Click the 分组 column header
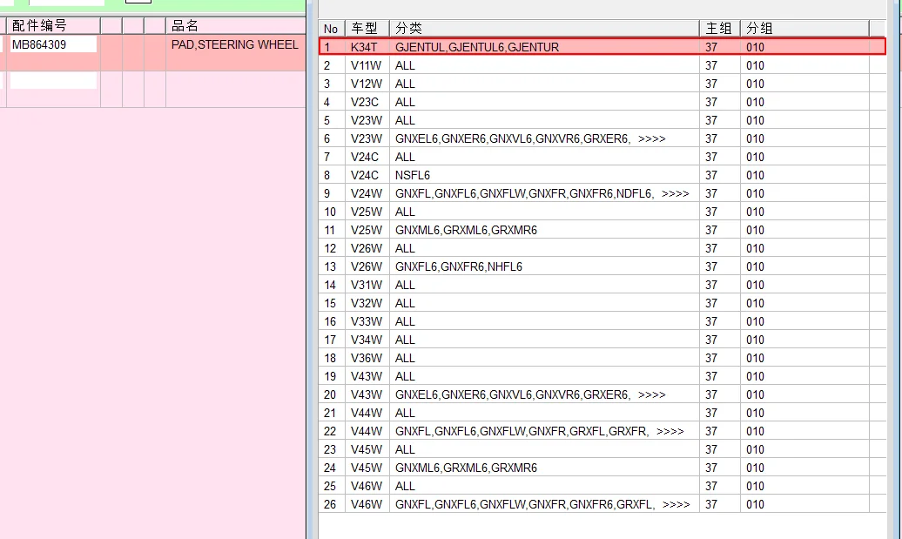This screenshot has width=902, height=539. 804,28
